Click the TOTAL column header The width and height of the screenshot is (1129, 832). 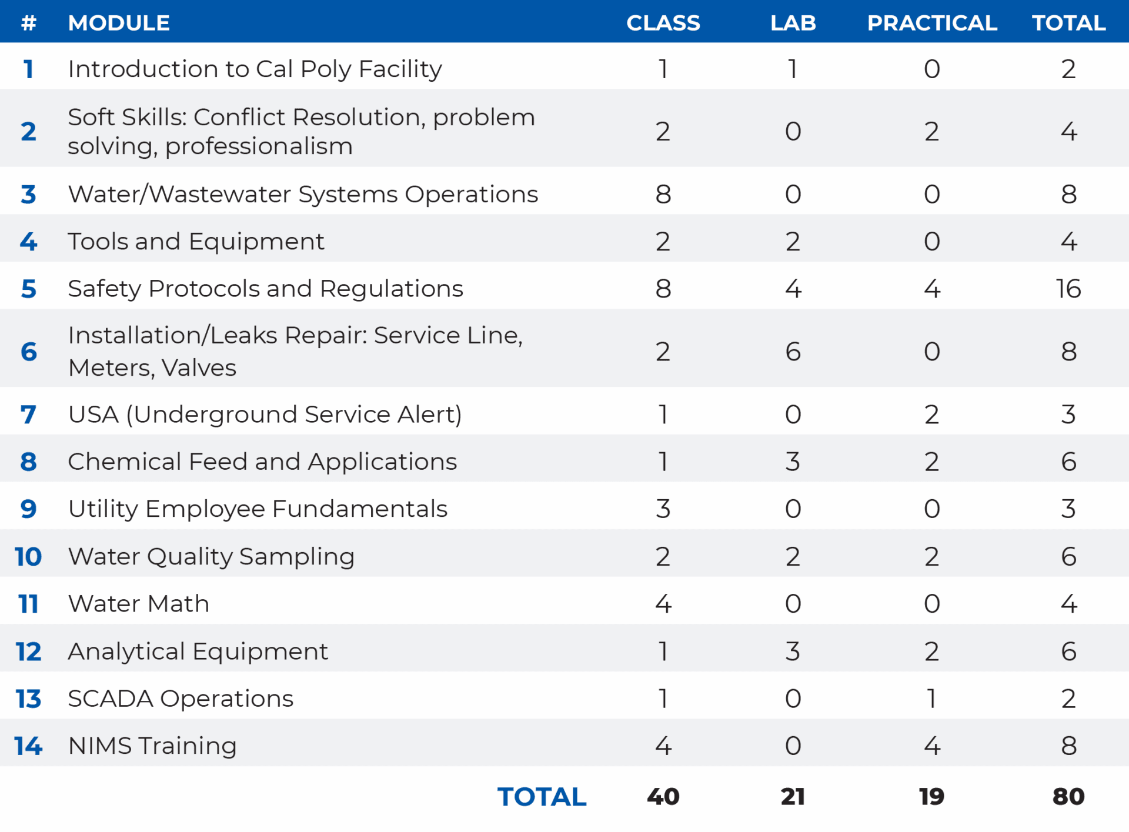click(1068, 22)
